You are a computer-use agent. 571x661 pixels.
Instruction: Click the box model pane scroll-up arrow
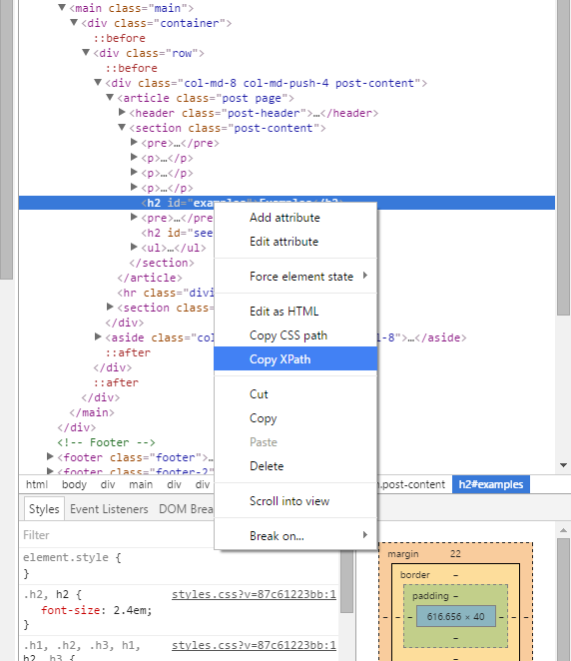[x=563, y=530]
